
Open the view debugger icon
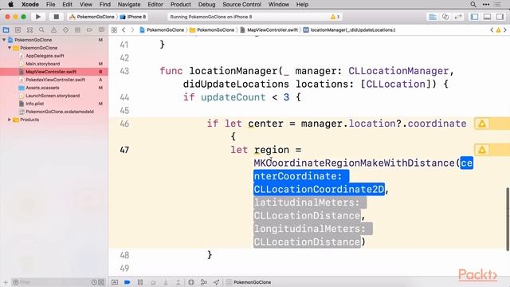tap(191, 282)
